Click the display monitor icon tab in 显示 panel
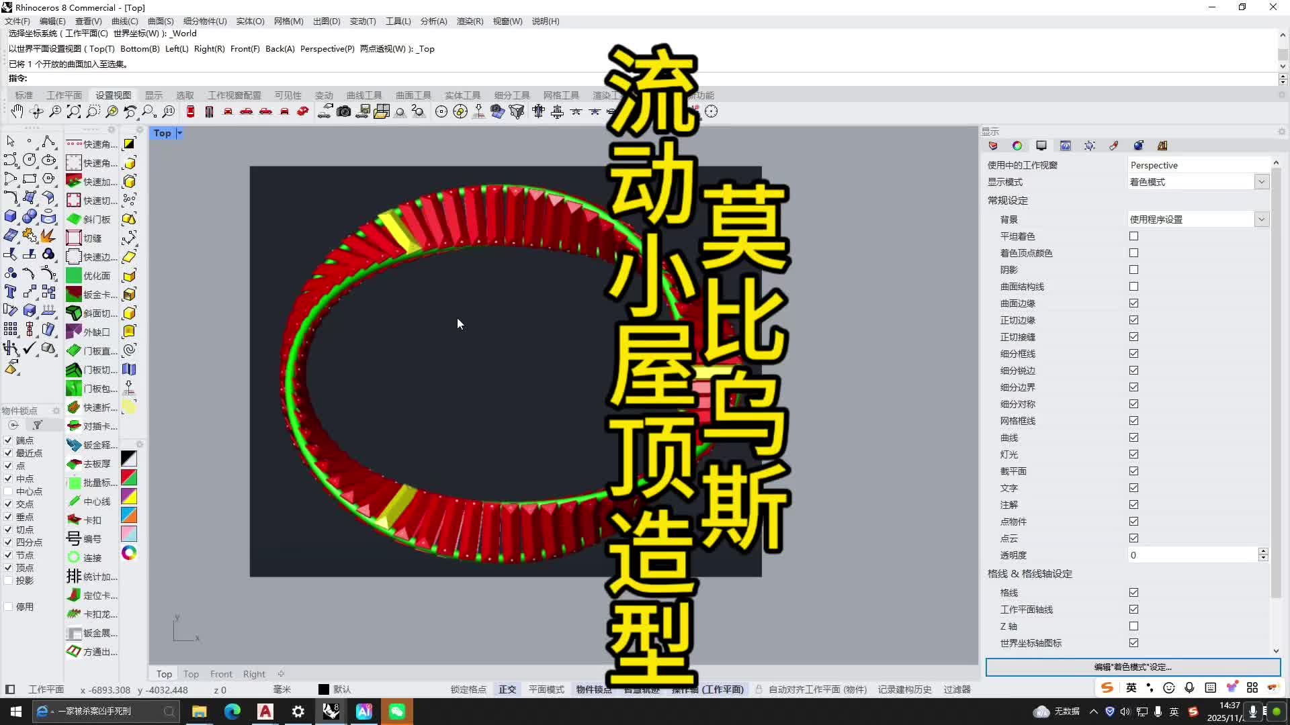The image size is (1290, 725). [x=1041, y=146]
